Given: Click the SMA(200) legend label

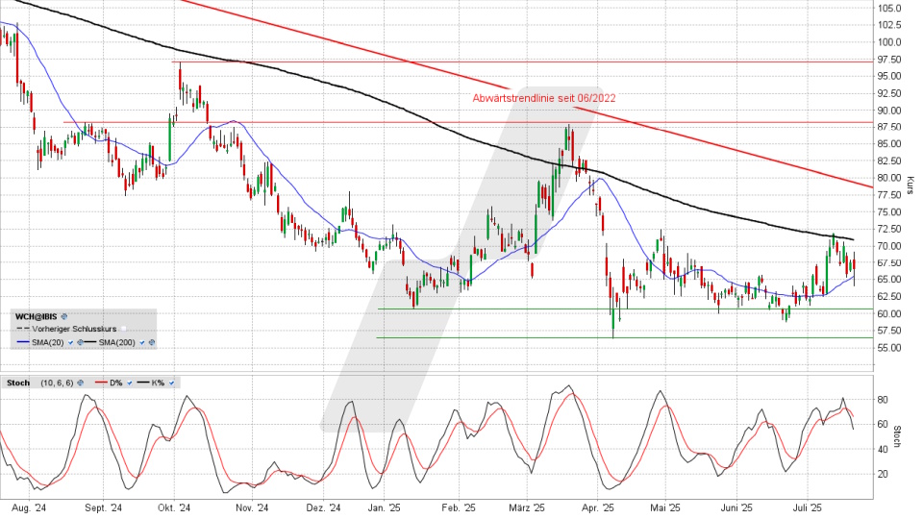Looking at the screenshot, I should pyautogui.click(x=116, y=342).
